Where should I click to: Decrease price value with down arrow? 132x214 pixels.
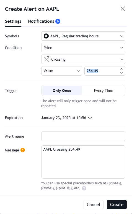pos(121,73)
